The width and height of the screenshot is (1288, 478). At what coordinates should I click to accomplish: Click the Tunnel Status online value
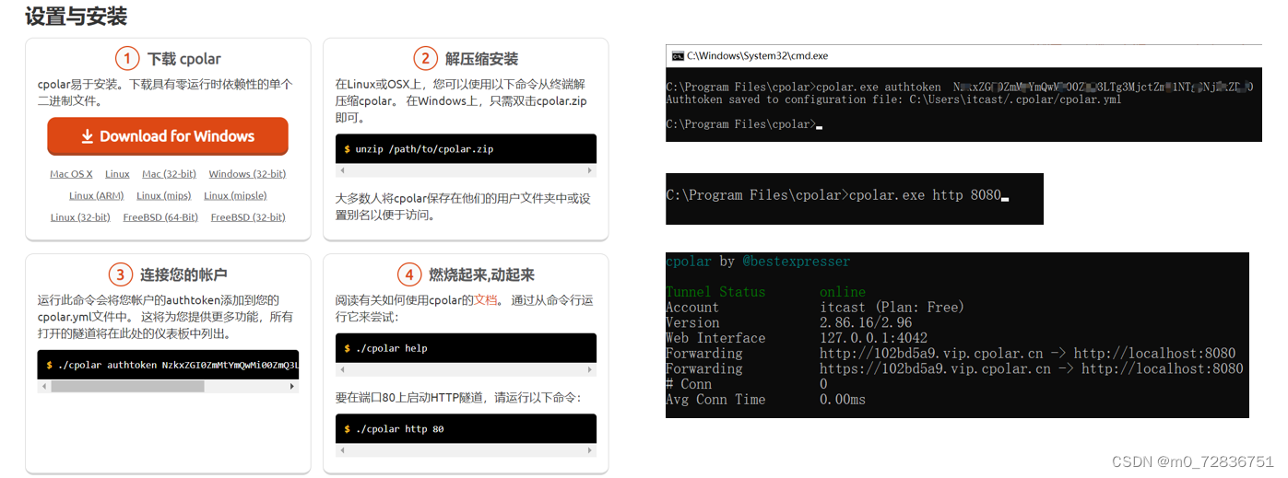tap(843, 292)
